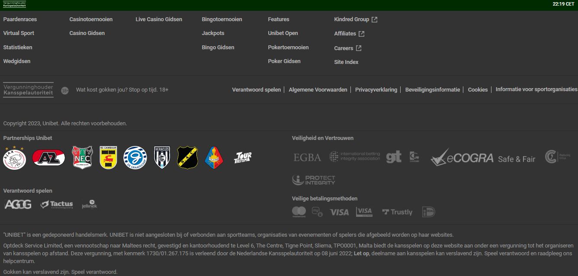The image size is (578, 276).
Task: Open Affiliates external link
Action: pyautogui.click(x=349, y=34)
